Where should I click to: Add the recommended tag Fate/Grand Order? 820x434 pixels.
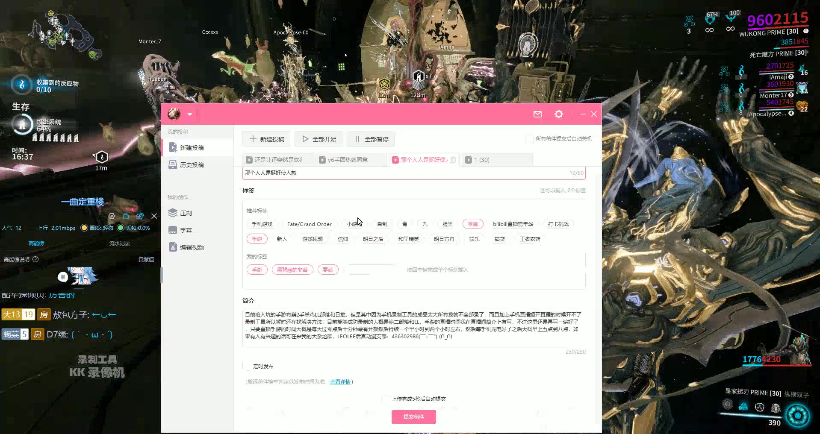[x=310, y=224]
